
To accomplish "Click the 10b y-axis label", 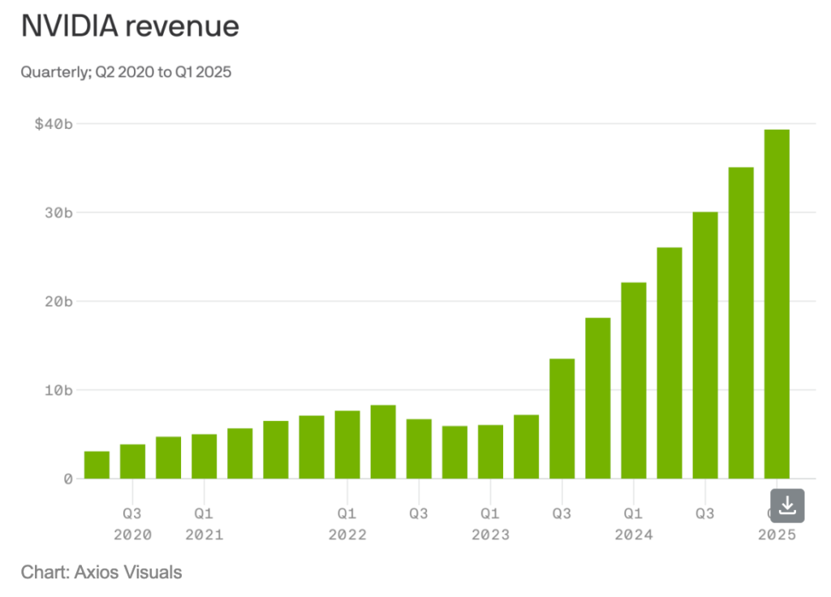I will point(57,390).
